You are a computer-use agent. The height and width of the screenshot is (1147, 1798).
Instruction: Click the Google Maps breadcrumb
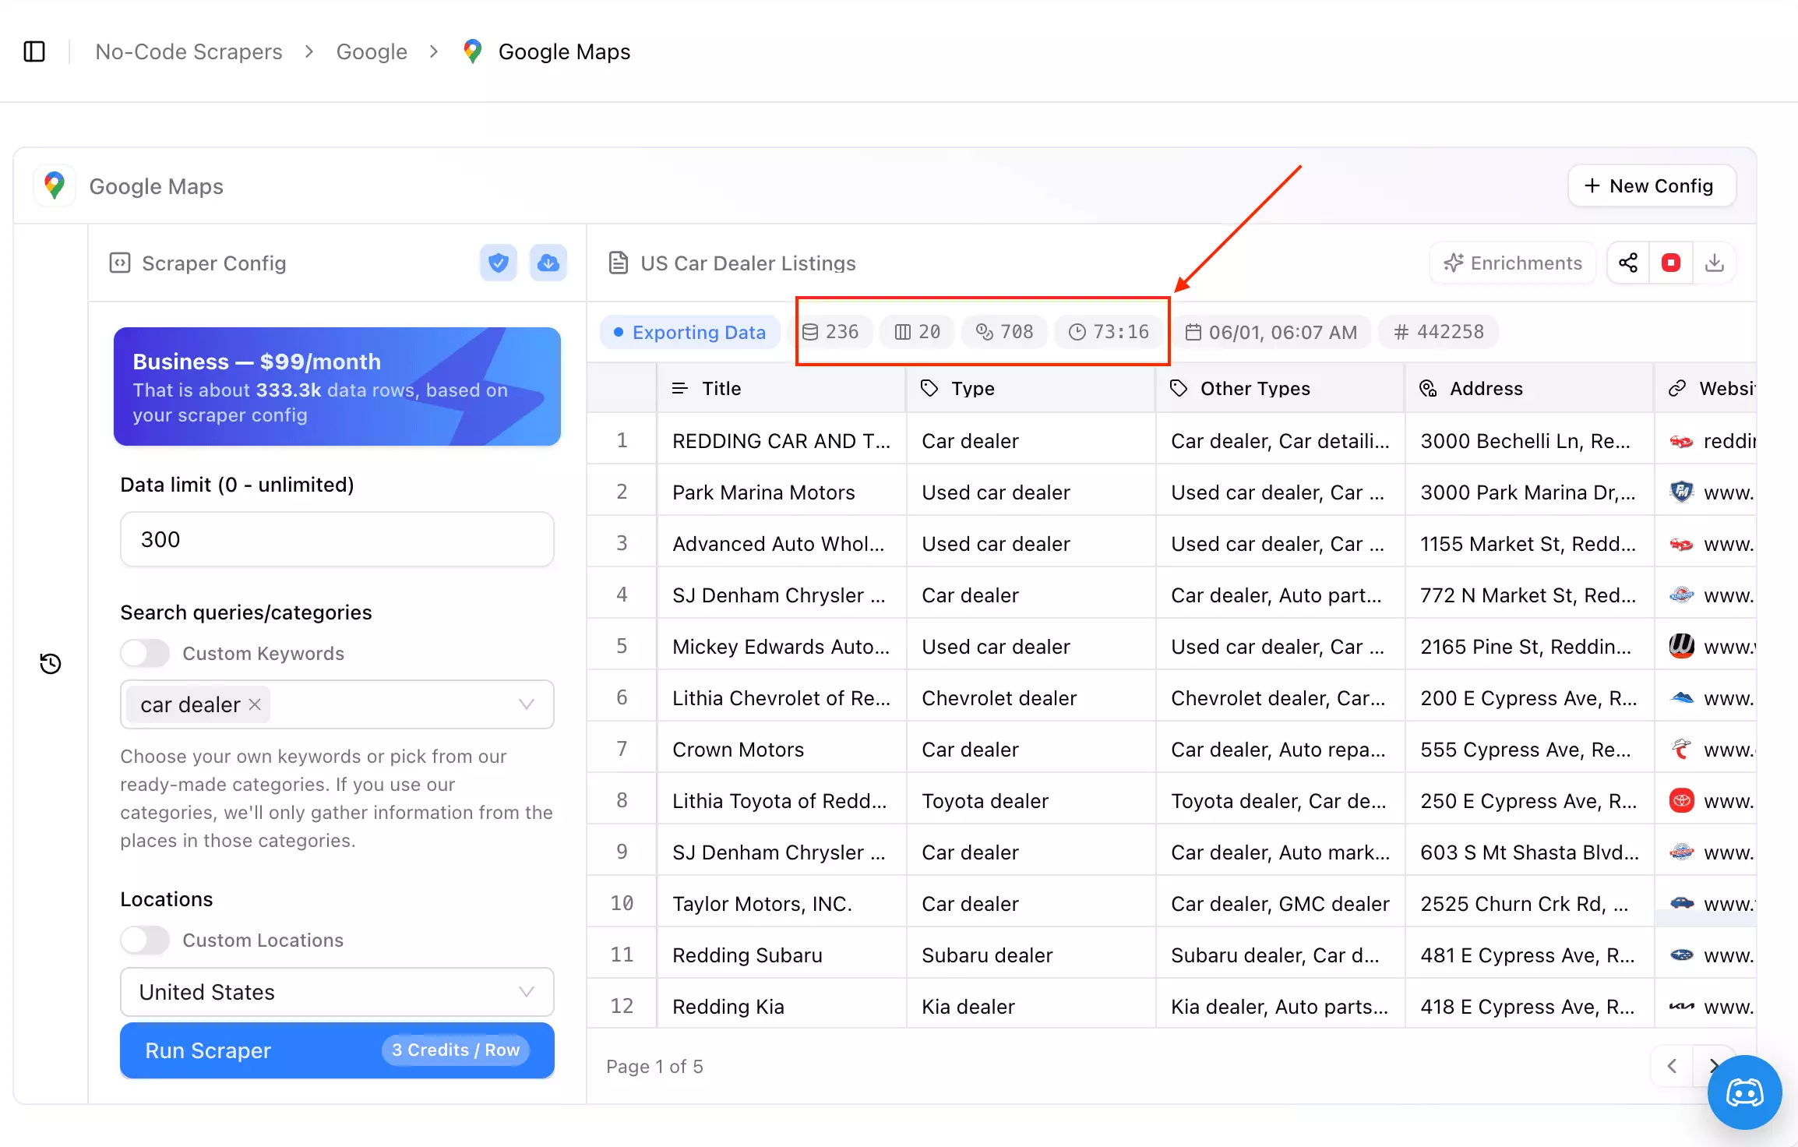(x=564, y=51)
